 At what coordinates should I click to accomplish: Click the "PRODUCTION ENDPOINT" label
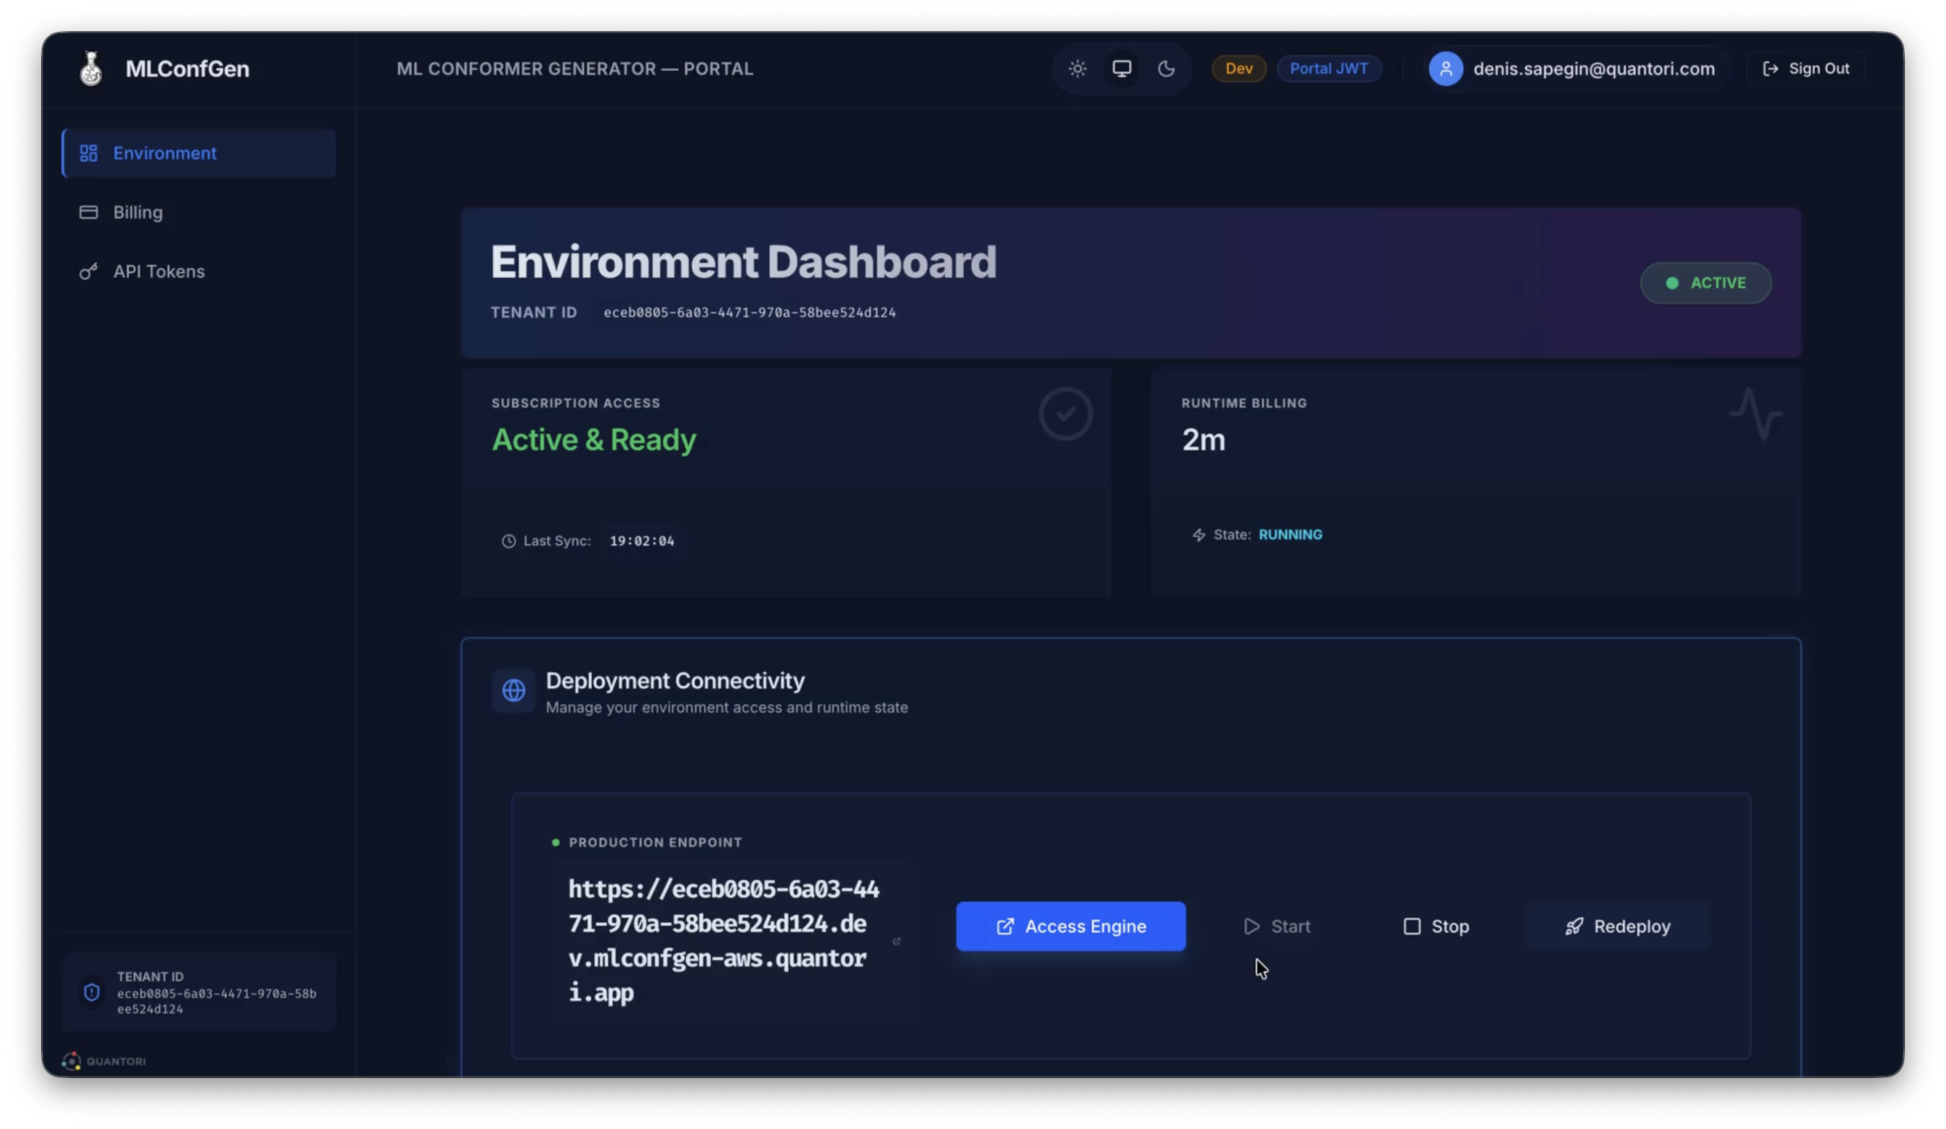655,843
